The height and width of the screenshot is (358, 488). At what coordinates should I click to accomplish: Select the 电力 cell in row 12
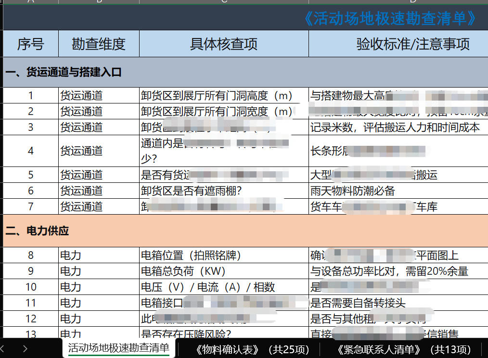coord(99,319)
